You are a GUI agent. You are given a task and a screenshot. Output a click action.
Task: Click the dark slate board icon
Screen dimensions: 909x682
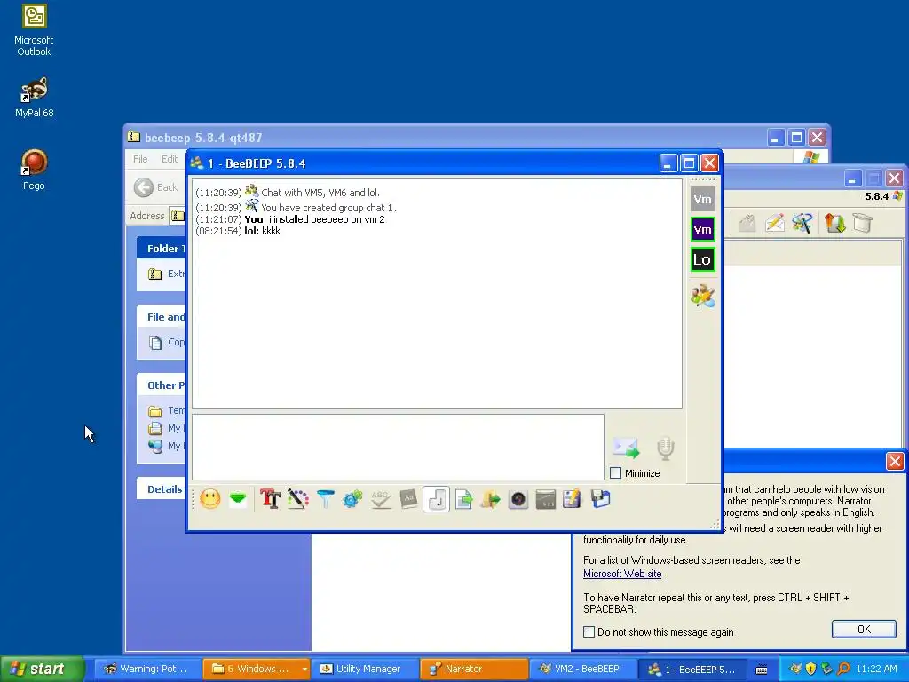pyautogui.click(x=546, y=499)
